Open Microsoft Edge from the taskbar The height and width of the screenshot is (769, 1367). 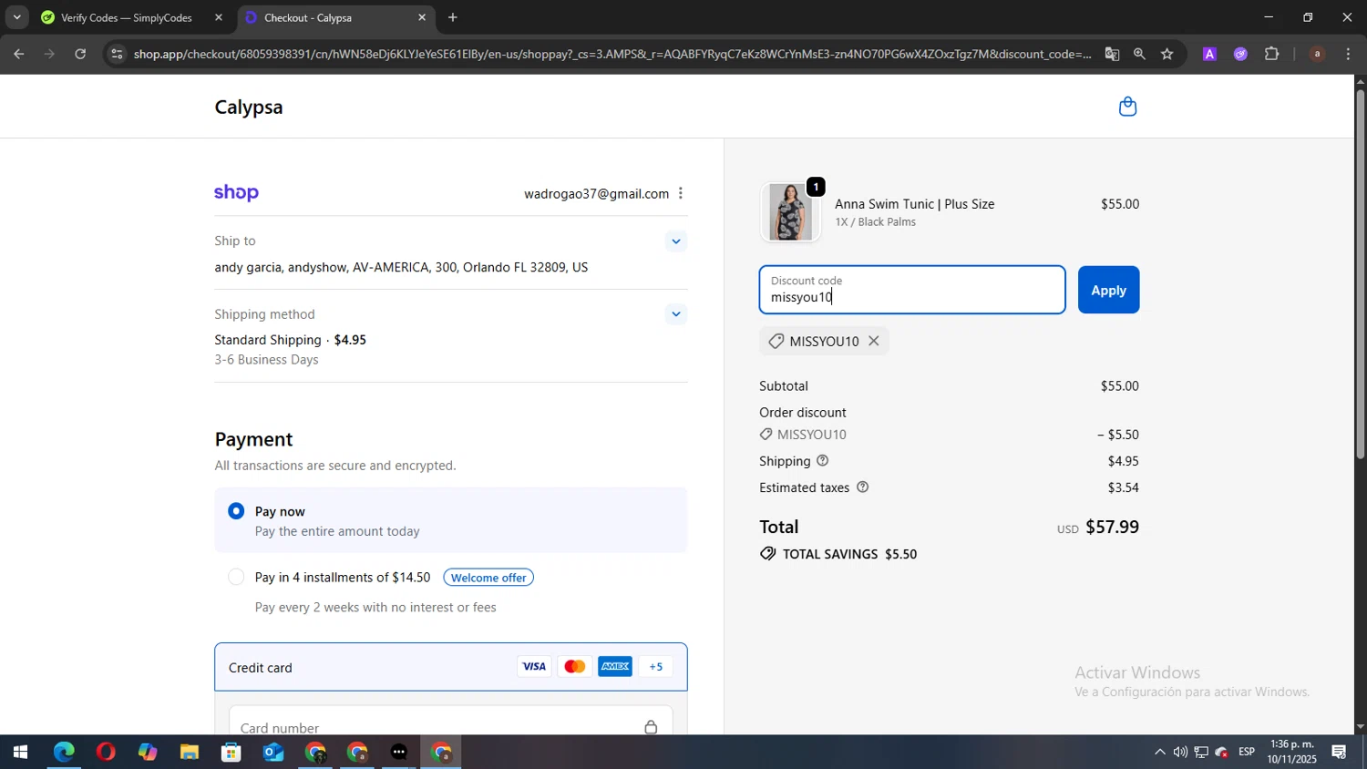coord(64,753)
